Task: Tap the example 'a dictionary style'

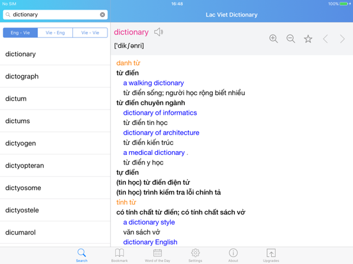Action: click(x=149, y=223)
